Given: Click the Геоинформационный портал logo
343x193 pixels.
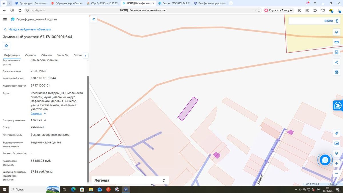Looking at the screenshot, I should pyautogui.click(x=33, y=19).
